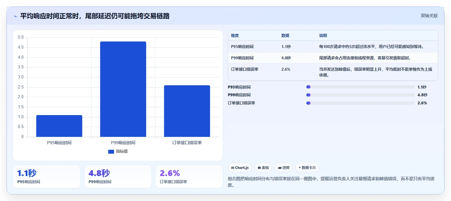Click the description starting 当并发达到峰值后
451x201 pixels.
tap(376, 72)
